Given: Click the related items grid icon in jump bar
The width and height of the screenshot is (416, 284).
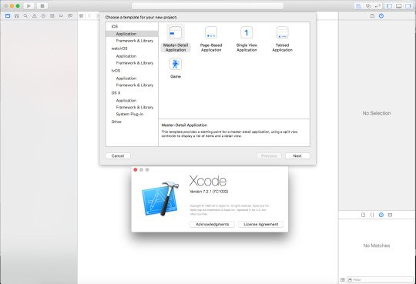Looking at the screenshot, I should [x=81, y=16].
